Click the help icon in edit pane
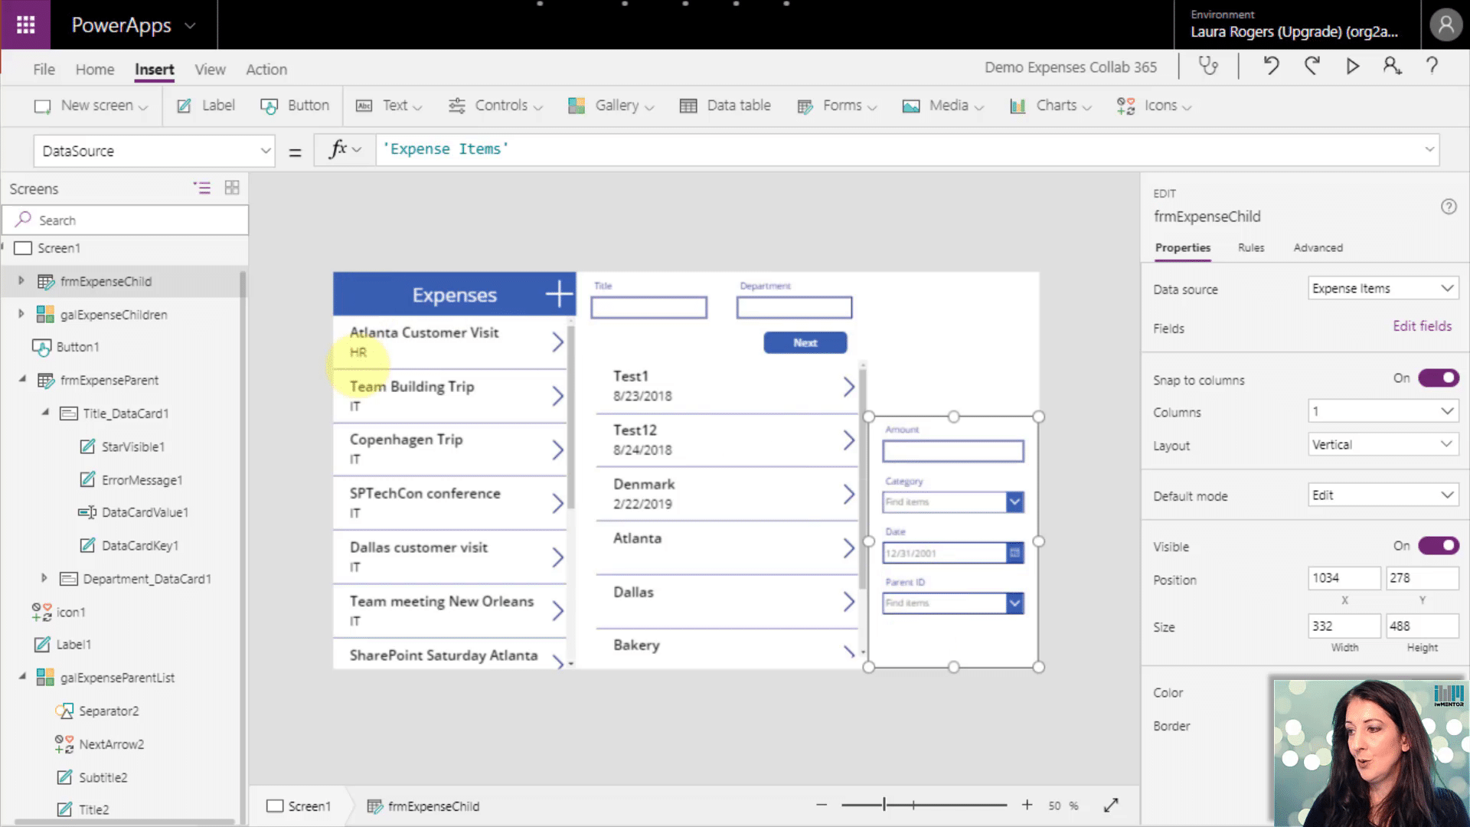 pyautogui.click(x=1449, y=207)
